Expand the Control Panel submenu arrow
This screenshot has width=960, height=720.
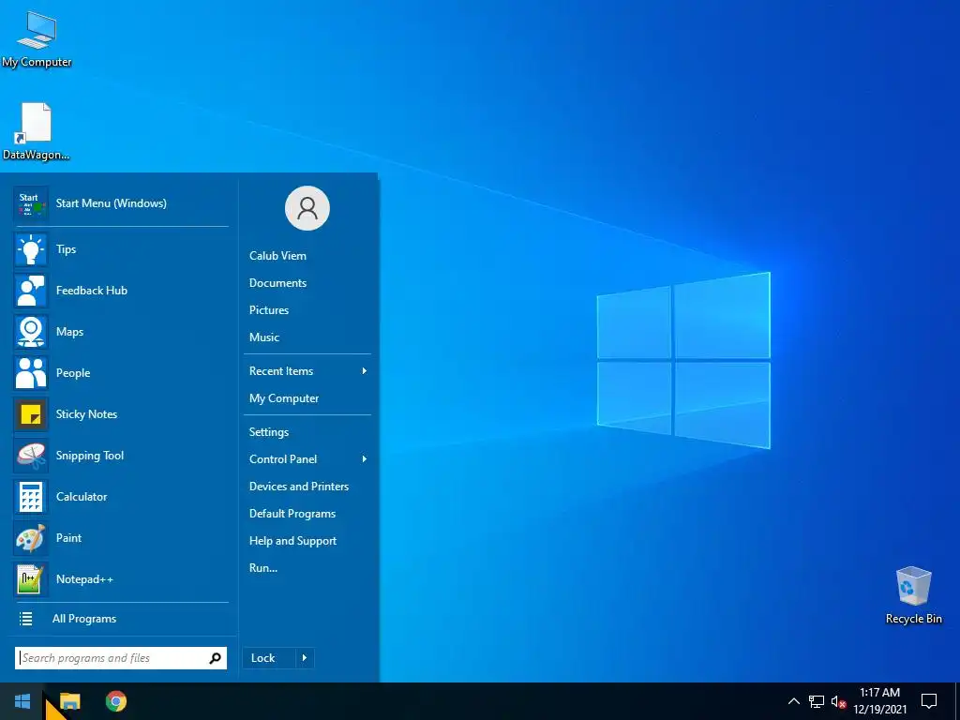pyautogui.click(x=365, y=459)
